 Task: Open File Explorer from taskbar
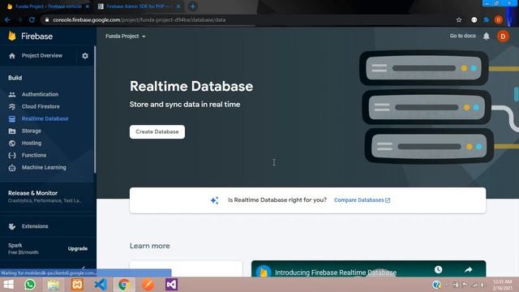(x=54, y=285)
